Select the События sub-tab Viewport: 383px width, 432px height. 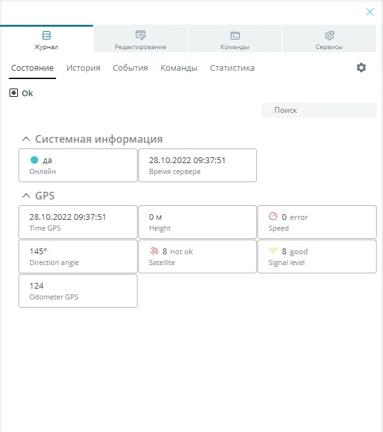[x=130, y=68]
